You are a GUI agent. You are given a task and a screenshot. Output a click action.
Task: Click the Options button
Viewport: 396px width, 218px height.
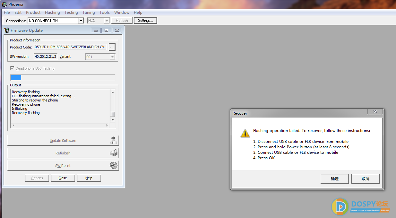[37, 178]
